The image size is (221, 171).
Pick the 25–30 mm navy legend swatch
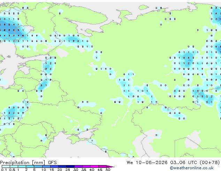tap(70, 166)
